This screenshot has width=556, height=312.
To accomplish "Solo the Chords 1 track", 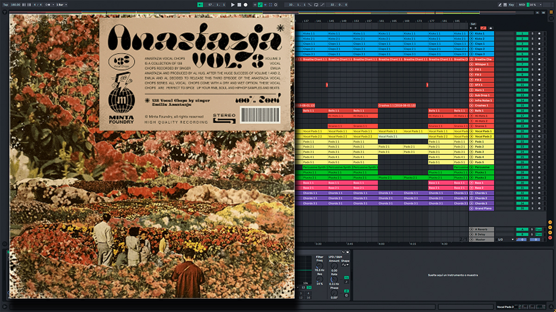I will click(532, 193).
